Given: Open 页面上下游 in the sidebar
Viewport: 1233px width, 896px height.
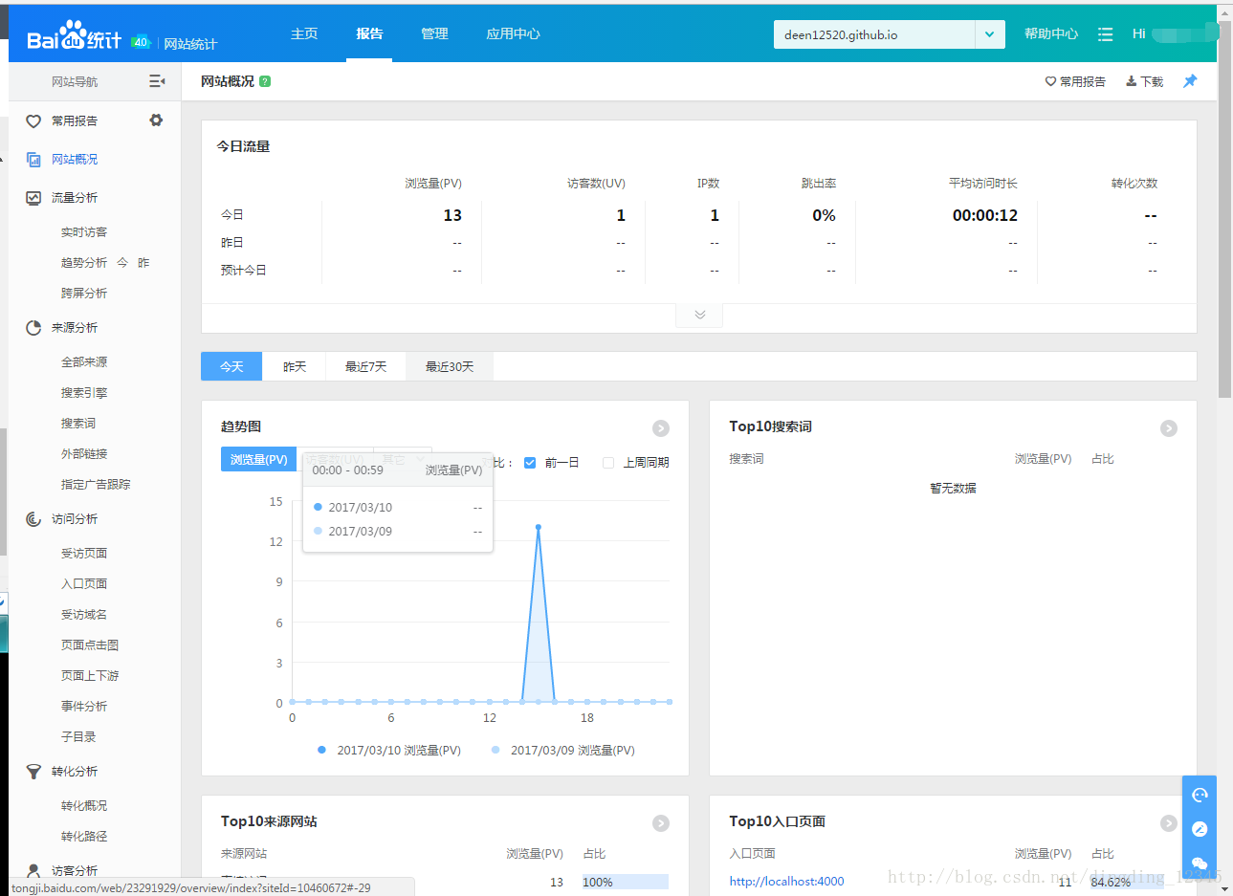Looking at the screenshot, I should [90, 676].
